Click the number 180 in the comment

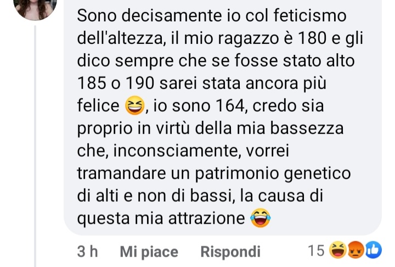312,38
